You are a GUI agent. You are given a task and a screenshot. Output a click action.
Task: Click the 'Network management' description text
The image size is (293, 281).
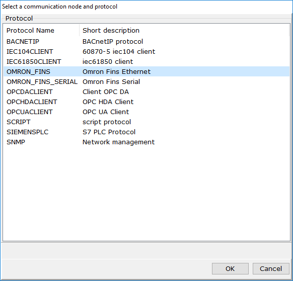[118, 142]
